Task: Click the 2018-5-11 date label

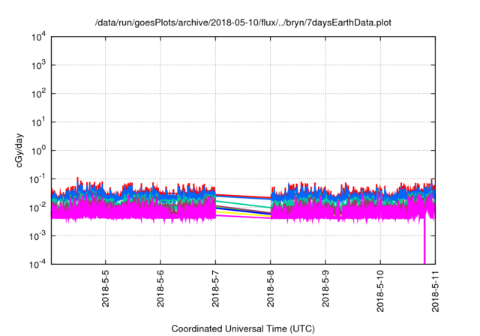Action: pos(435,291)
